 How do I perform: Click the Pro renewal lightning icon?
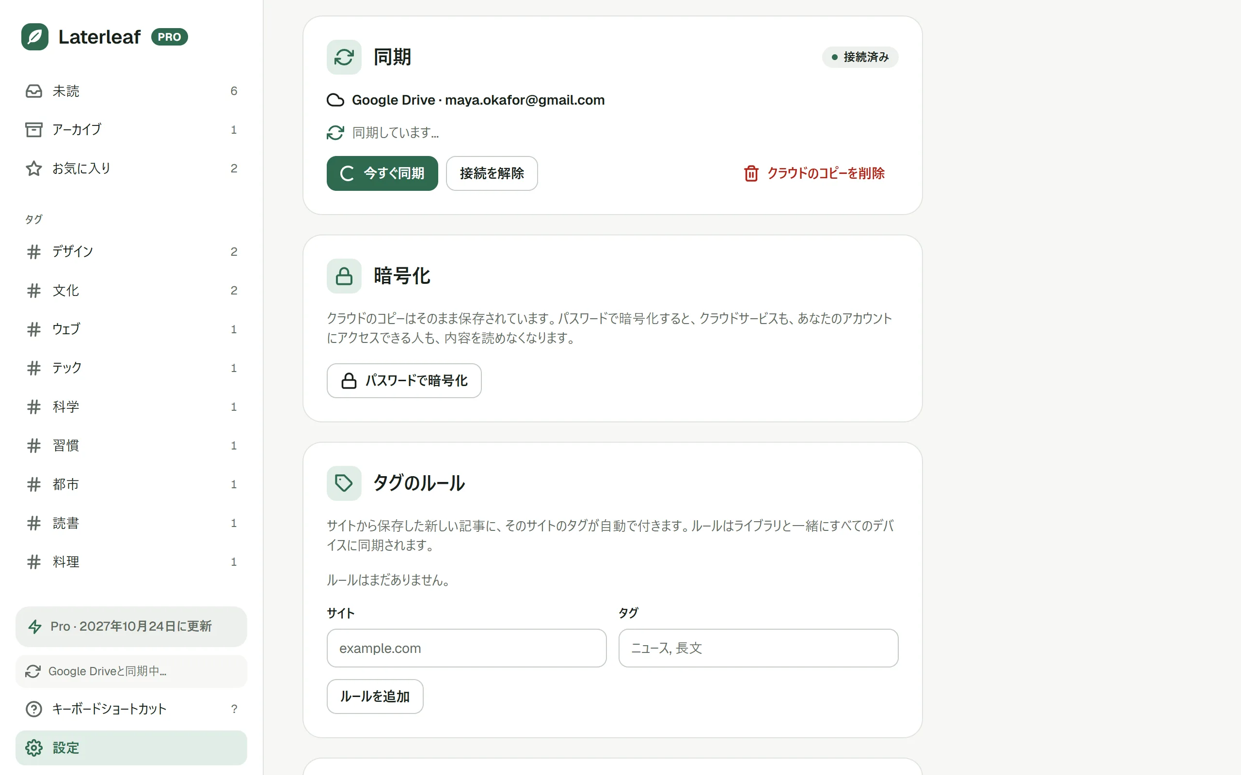(x=35, y=626)
